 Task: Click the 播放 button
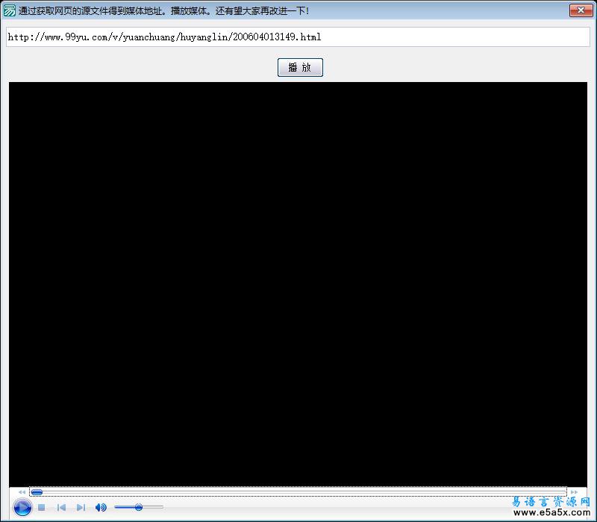point(300,67)
